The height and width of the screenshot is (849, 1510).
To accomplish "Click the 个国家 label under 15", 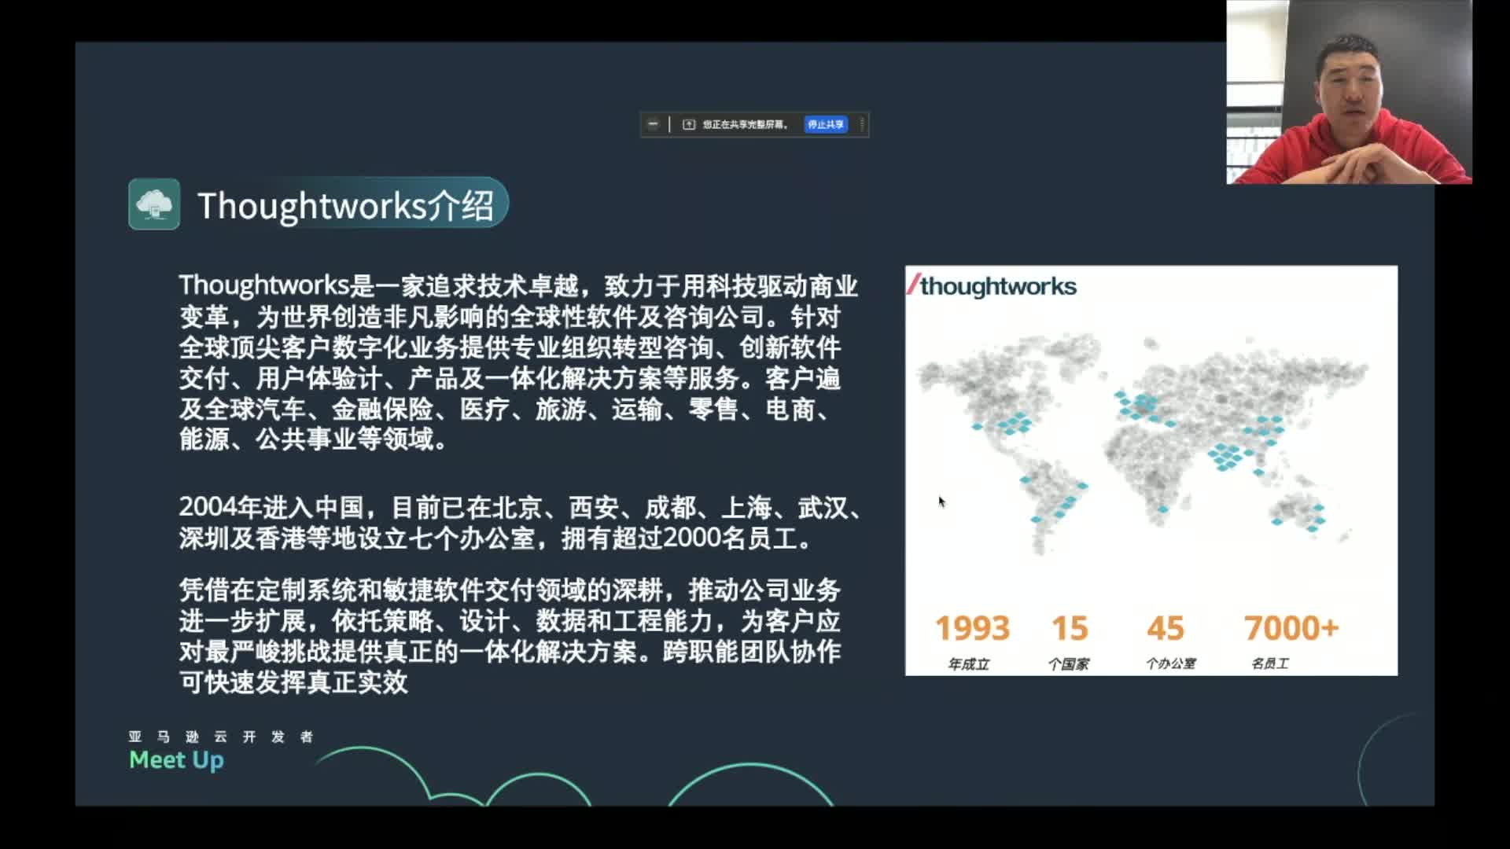I will (1068, 664).
